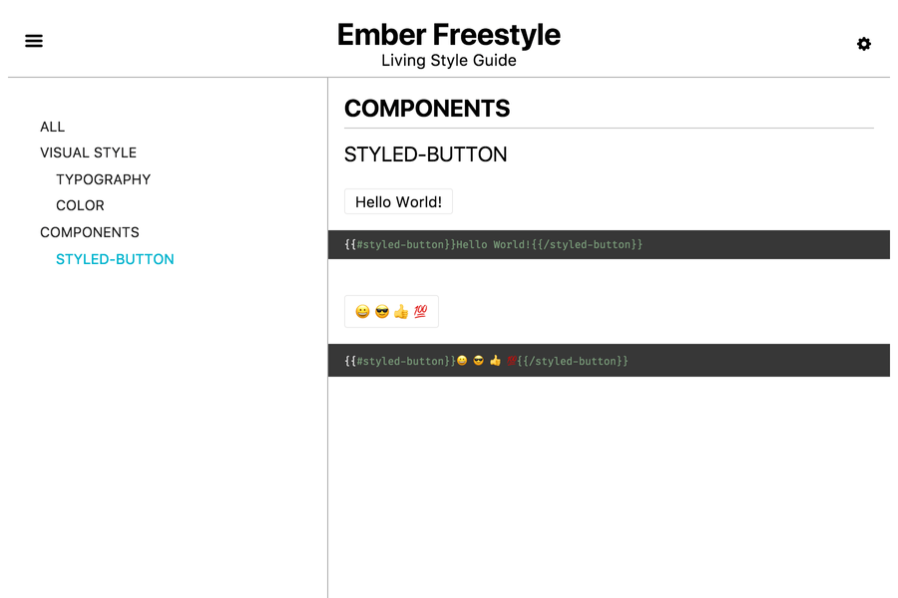Select STYLED-BUTTON in the sidebar

[x=115, y=258]
